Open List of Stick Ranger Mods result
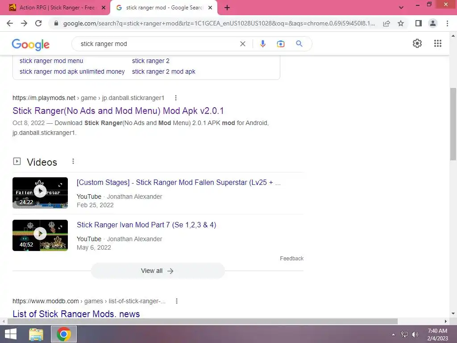Image resolution: width=457 pixels, height=343 pixels. point(76,314)
